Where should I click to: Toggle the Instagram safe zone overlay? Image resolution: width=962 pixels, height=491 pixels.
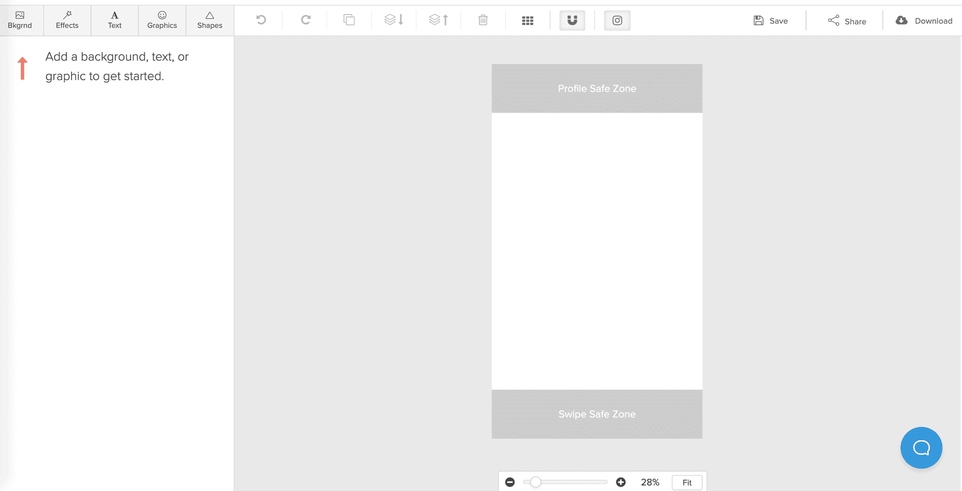pyautogui.click(x=617, y=20)
